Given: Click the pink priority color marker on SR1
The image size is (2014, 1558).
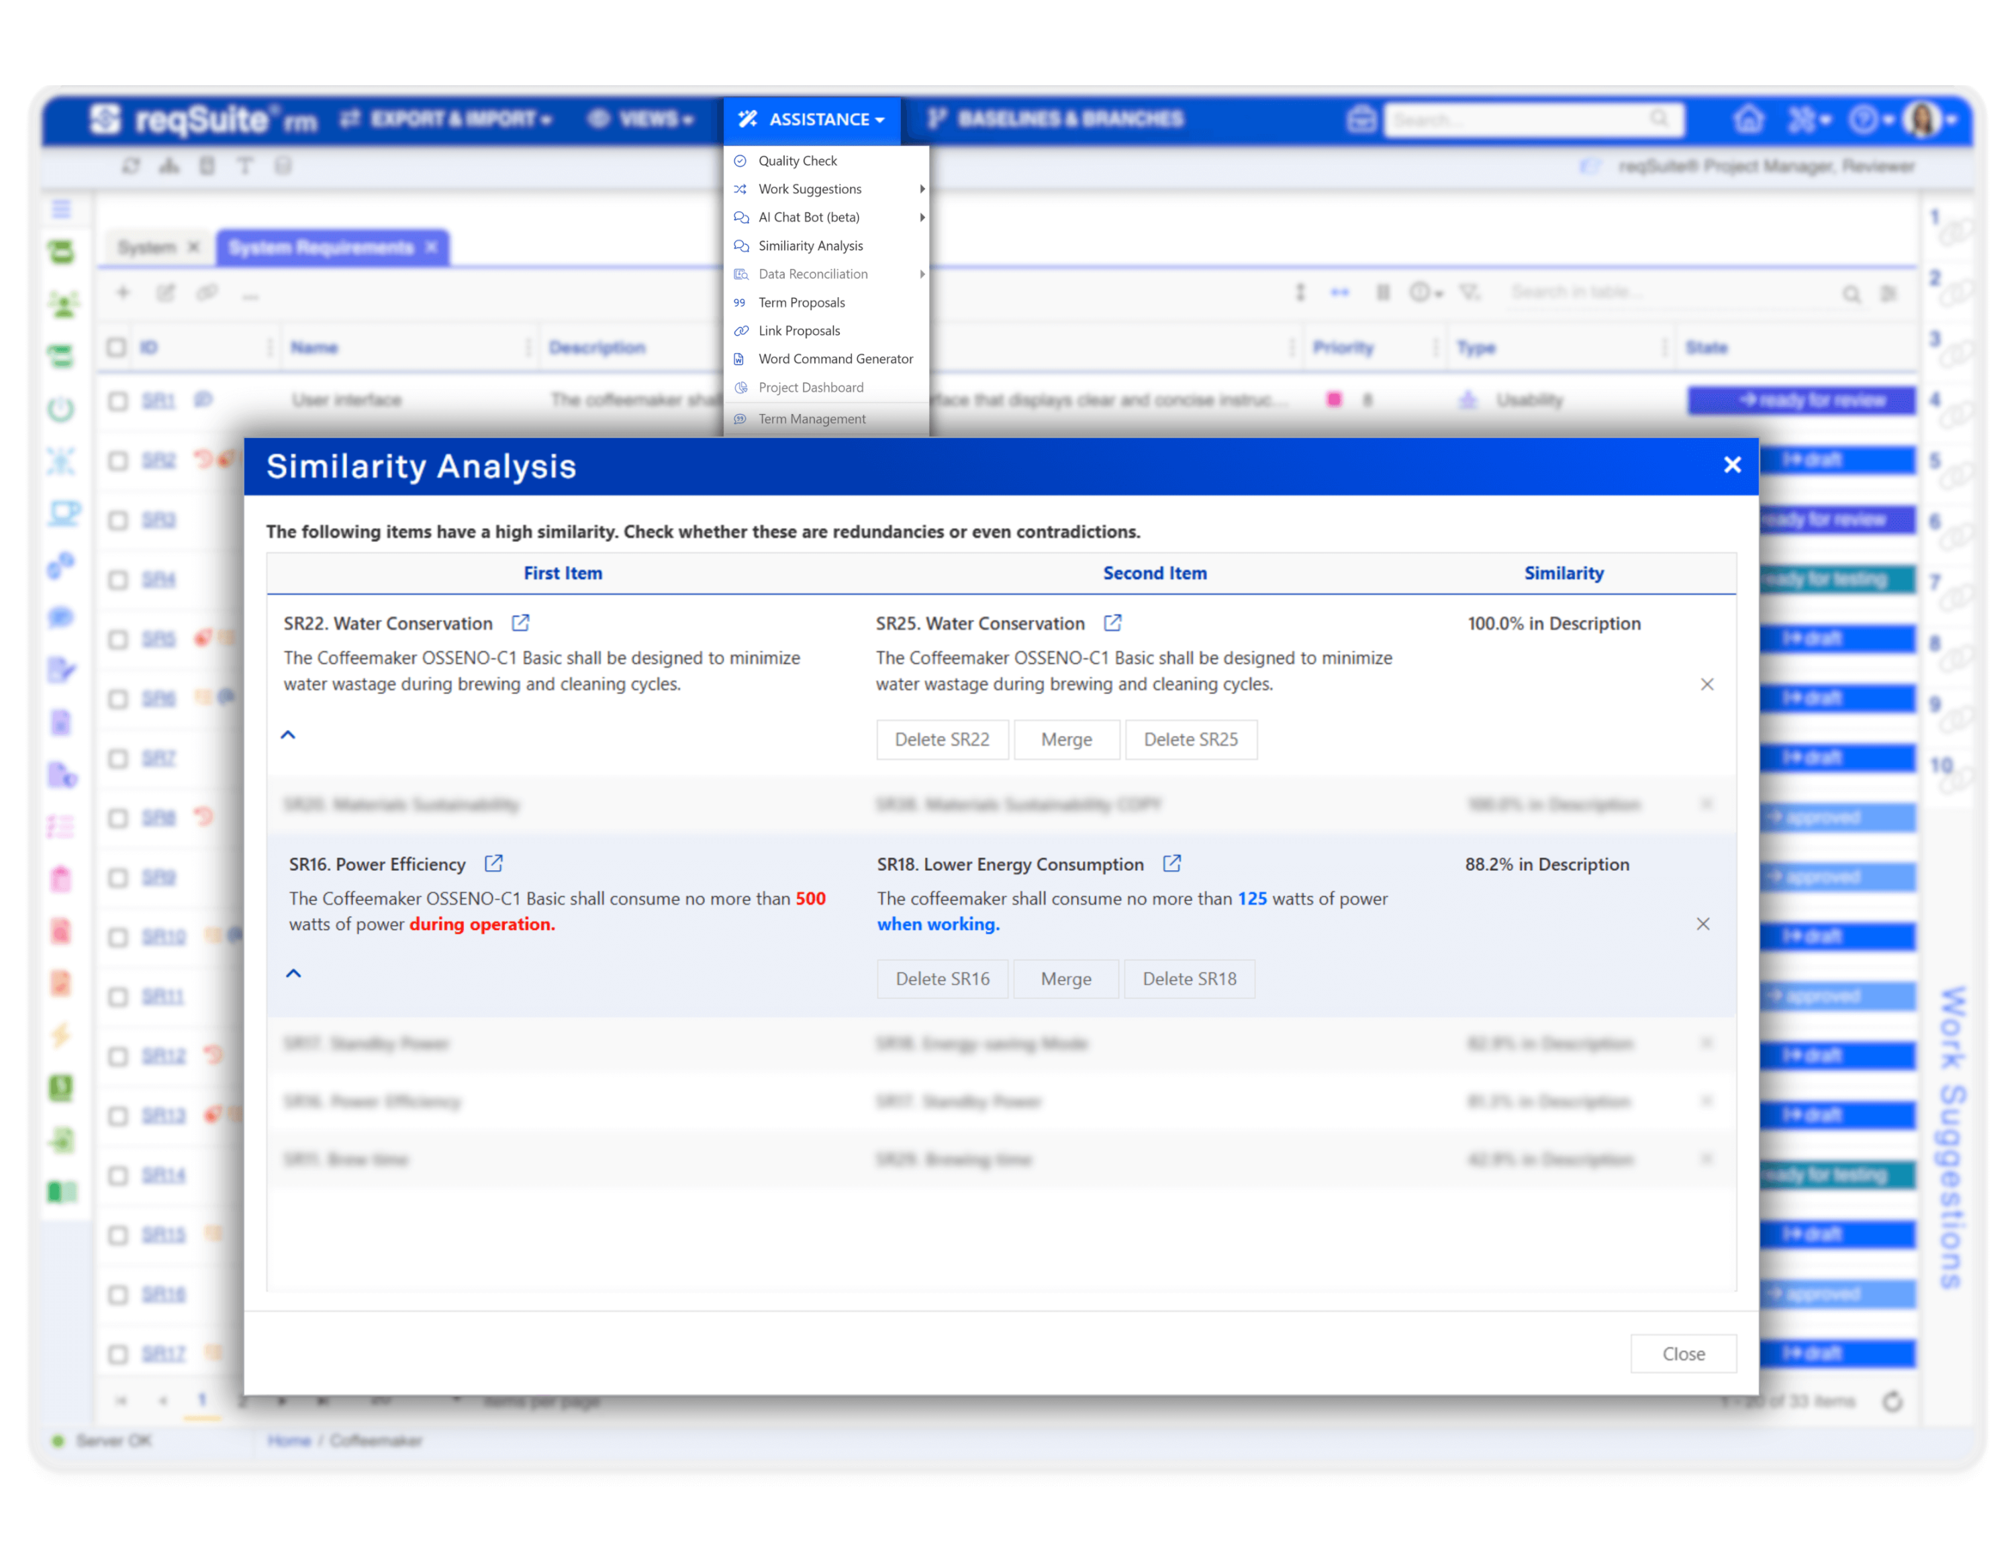Looking at the screenshot, I should point(1335,400).
